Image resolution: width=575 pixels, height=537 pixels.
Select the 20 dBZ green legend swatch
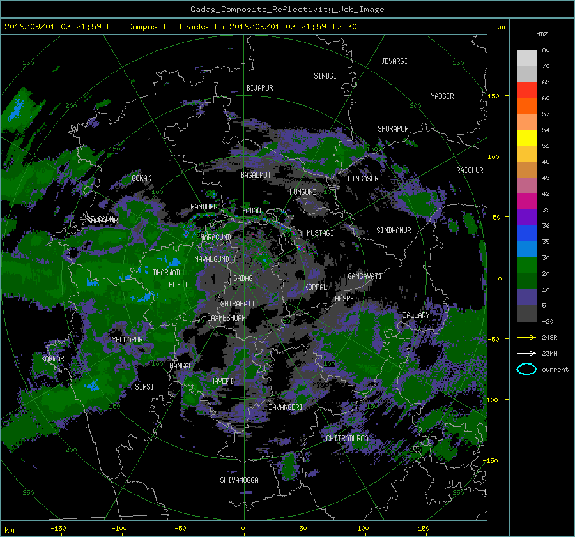click(x=526, y=266)
